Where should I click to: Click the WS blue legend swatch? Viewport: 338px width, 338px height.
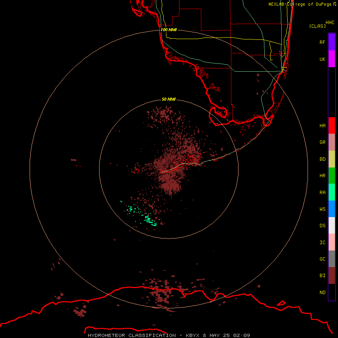pos(332,209)
